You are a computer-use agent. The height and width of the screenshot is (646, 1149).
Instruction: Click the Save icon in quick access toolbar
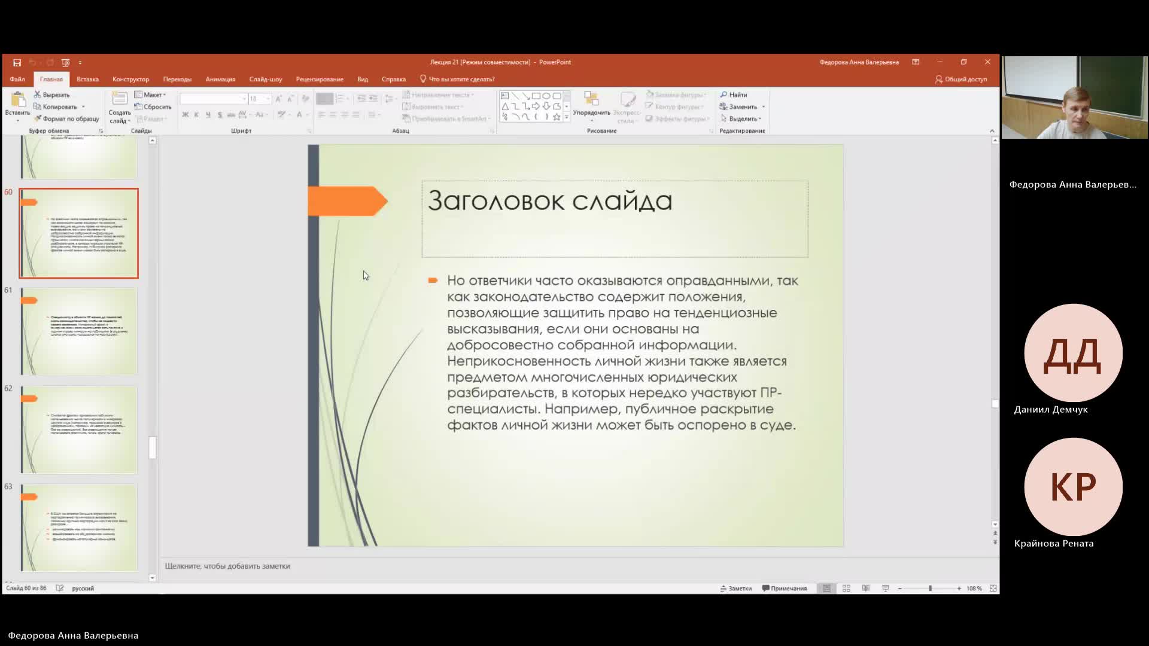click(x=17, y=62)
